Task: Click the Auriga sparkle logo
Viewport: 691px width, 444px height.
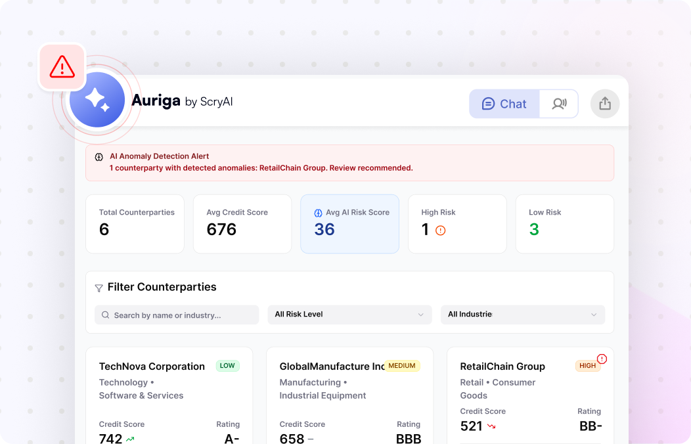Action: click(97, 100)
